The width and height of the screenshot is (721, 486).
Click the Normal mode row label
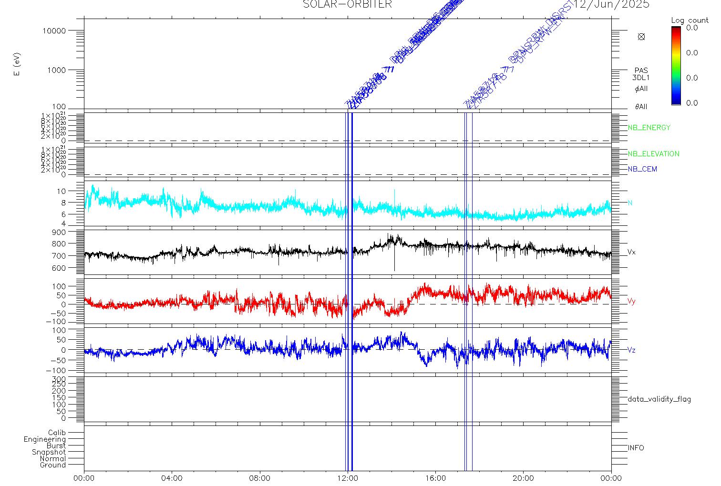(53, 458)
